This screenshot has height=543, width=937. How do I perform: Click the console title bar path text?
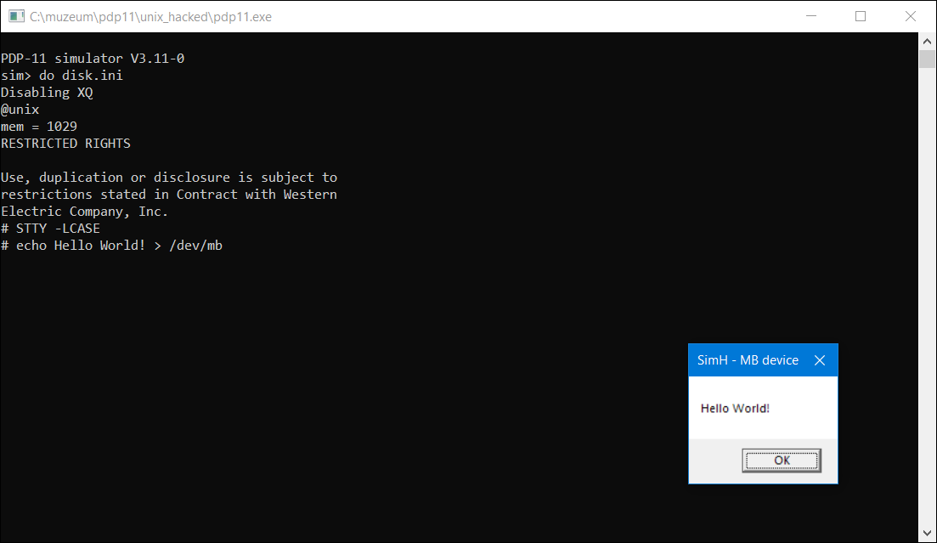click(150, 17)
